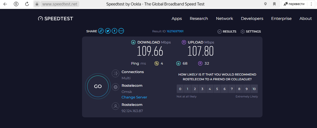Click the Omsk server location text
Screen dimensions: 317x128
127,92
